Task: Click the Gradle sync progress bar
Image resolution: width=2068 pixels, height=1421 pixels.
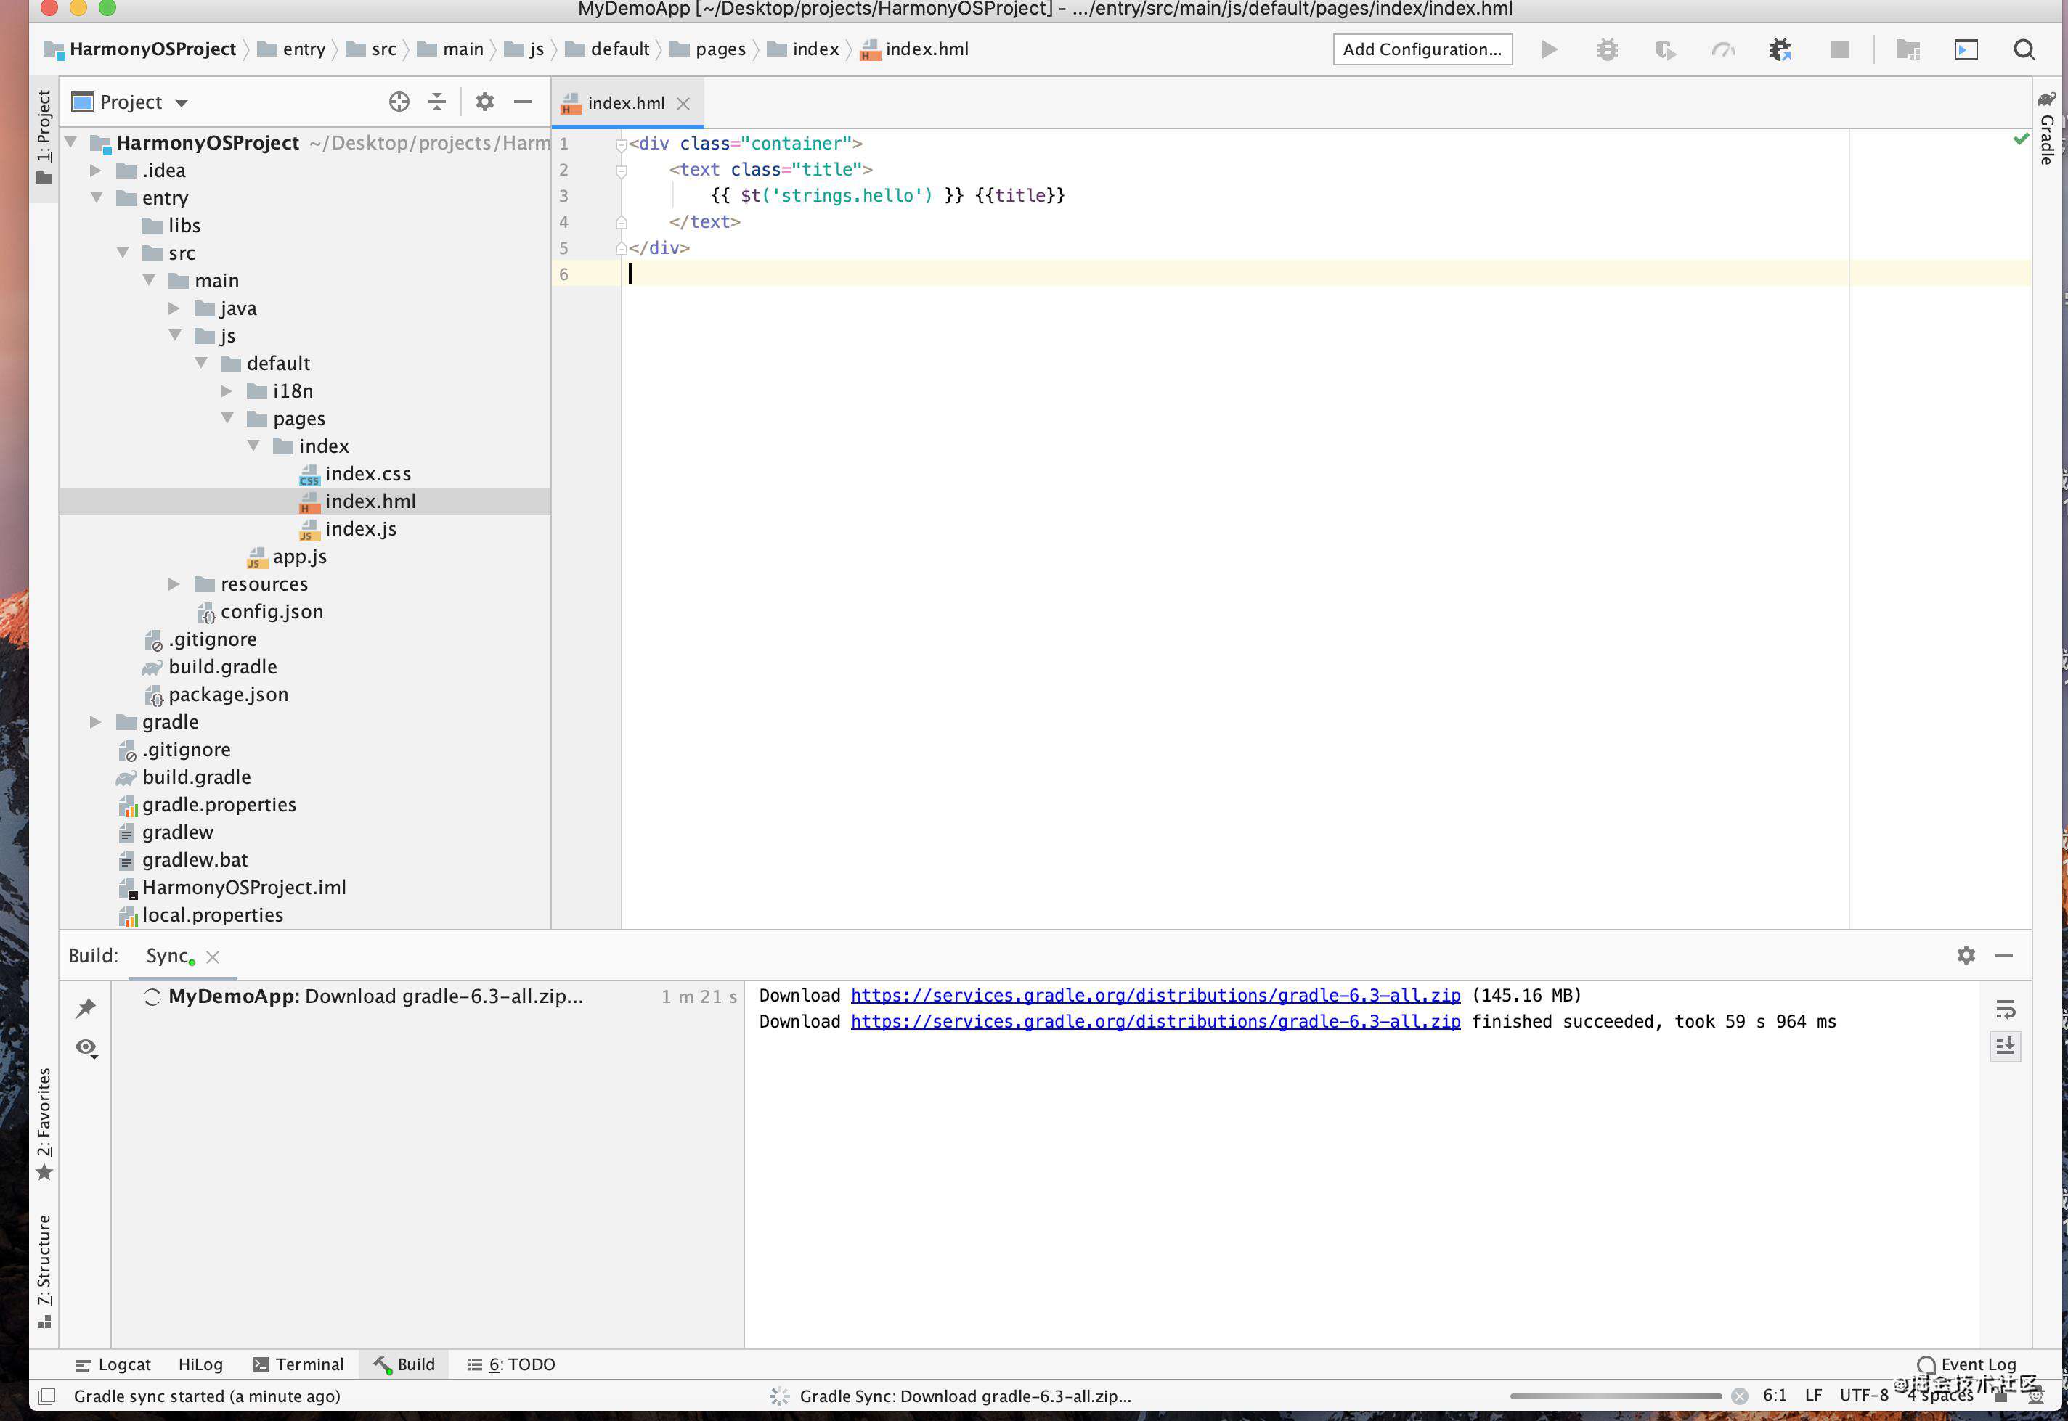Action: [x=1616, y=1396]
